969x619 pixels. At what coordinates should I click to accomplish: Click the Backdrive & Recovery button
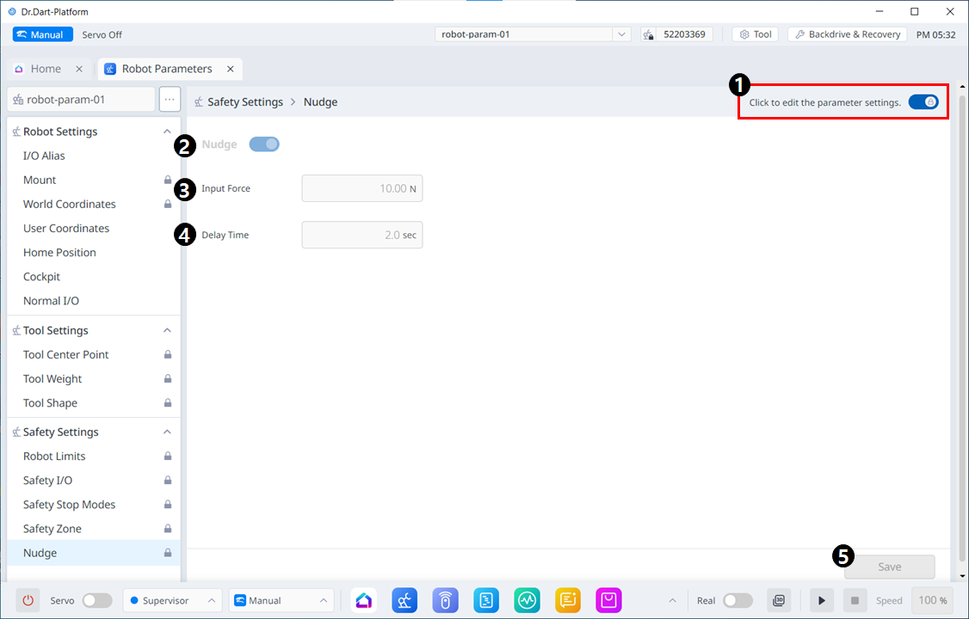point(847,34)
